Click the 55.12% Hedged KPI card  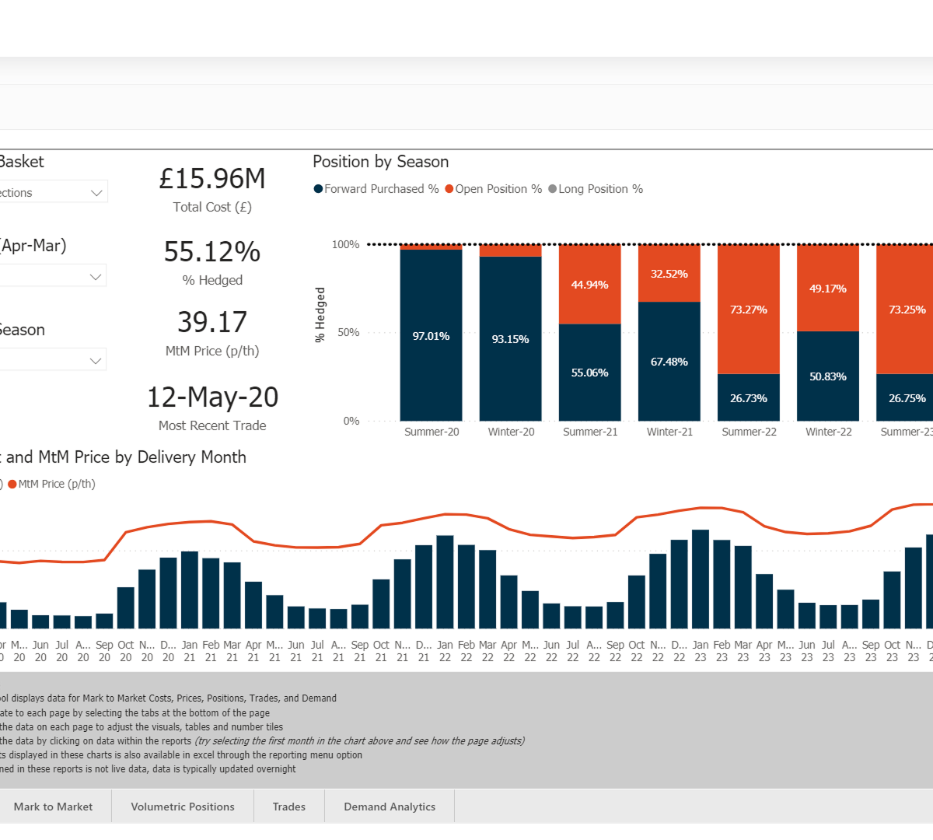(212, 261)
